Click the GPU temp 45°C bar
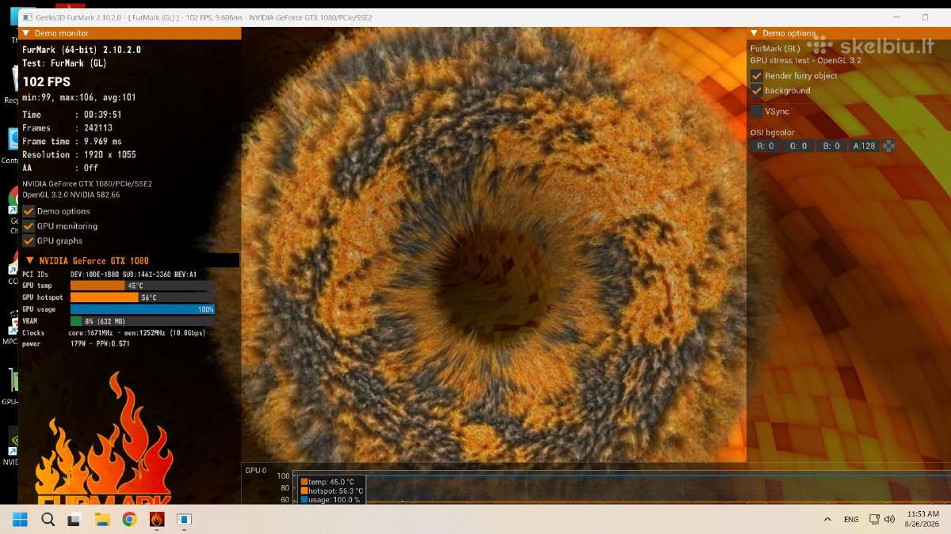Image resolution: width=951 pixels, height=534 pixels. click(143, 286)
